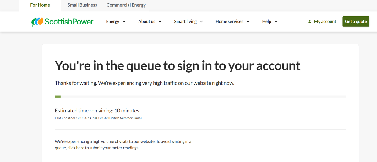Click the My account person icon

pos(310,22)
